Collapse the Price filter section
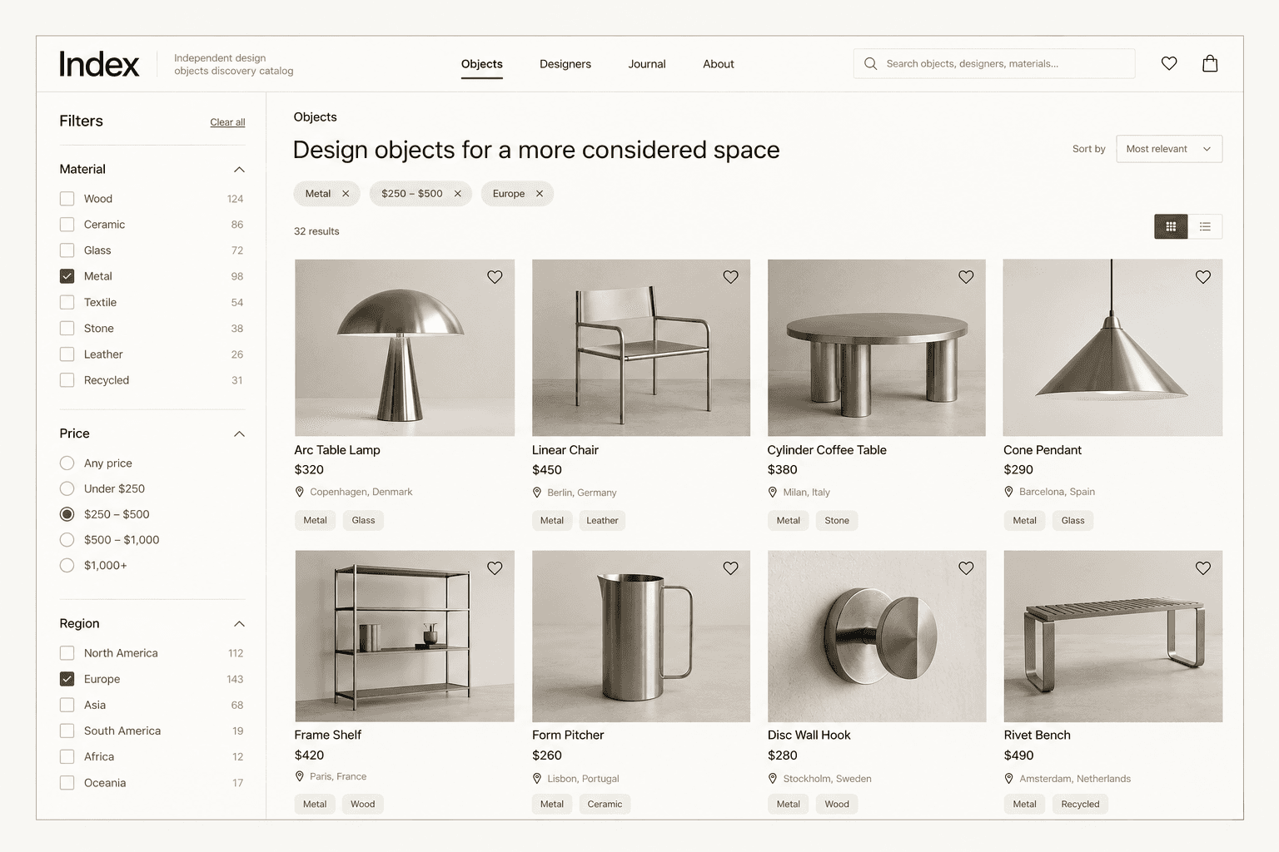1279x852 pixels. (239, 434)
